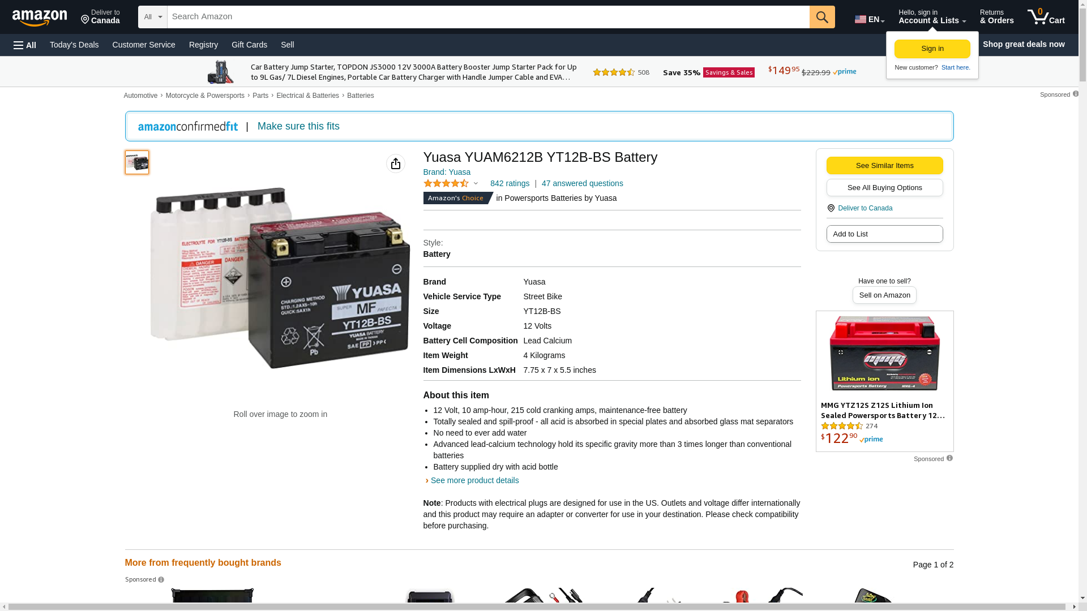Click the yellow Sign in button
Screen dimensions: 1087x611
[932, 49]
